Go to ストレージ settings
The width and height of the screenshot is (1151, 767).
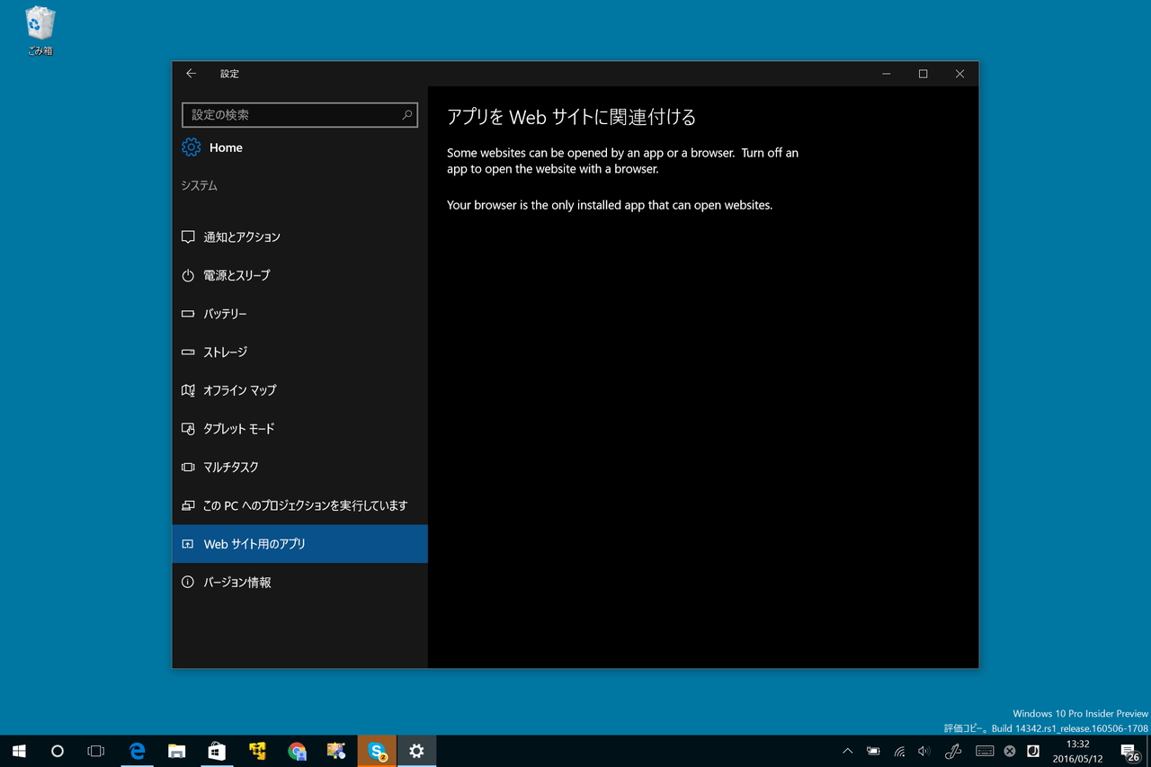point(299,352)
